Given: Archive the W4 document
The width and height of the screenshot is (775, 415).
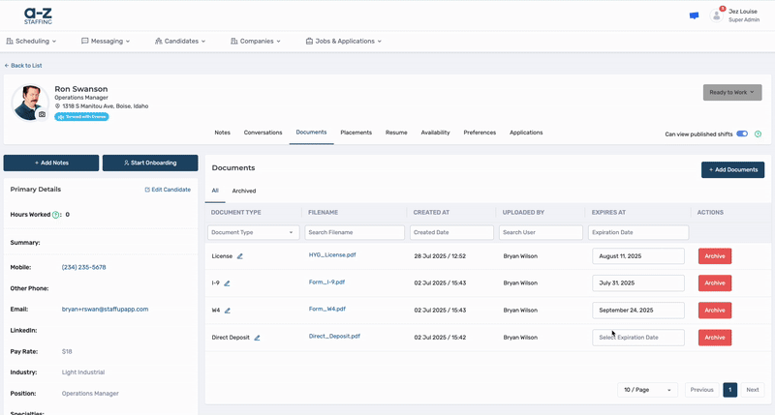Looking at the screenshot, I should pyautogui.click(x=715, y=311).
